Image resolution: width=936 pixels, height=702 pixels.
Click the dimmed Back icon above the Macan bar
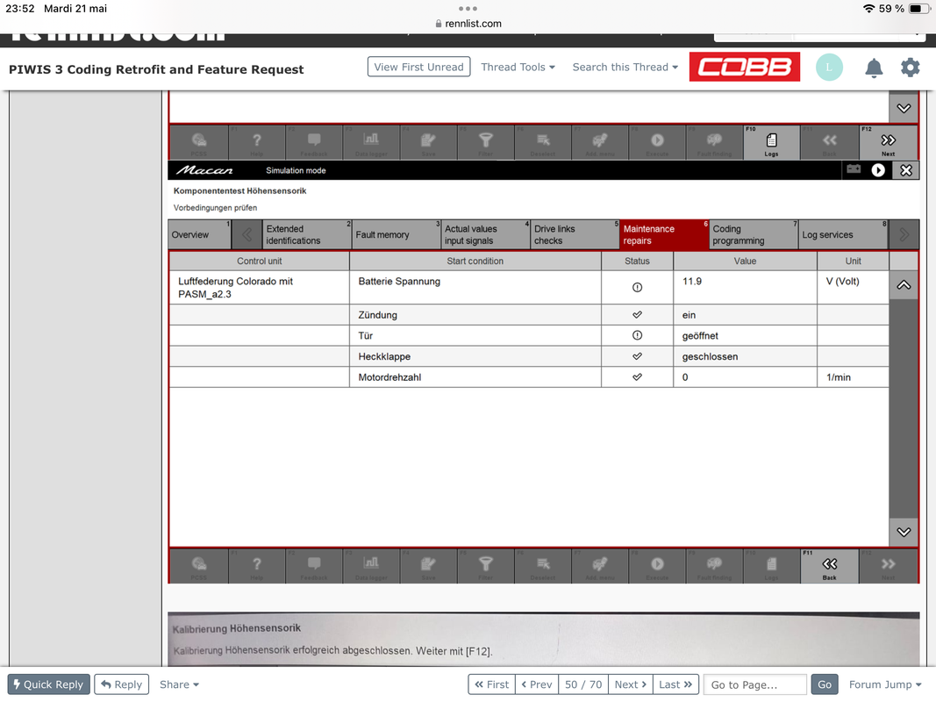coord(829,142)
